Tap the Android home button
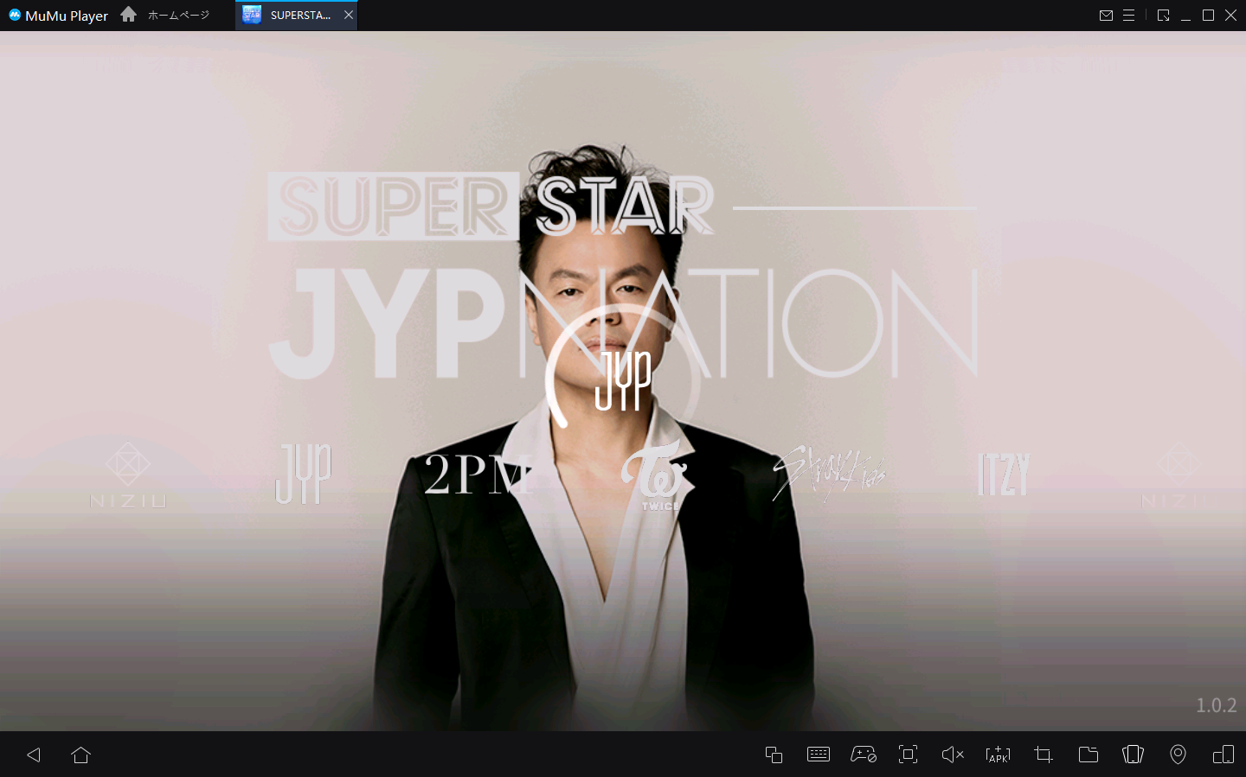This screenshot has height=777, width=1246. click(80, 755)
